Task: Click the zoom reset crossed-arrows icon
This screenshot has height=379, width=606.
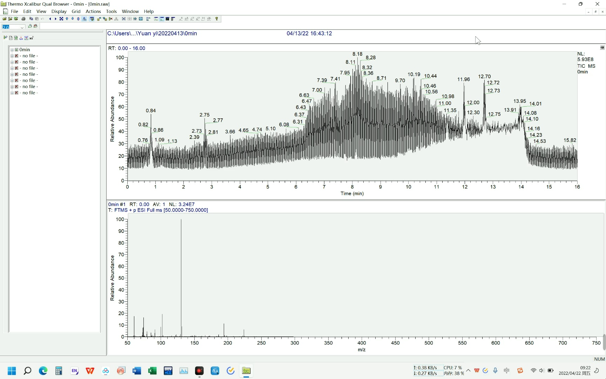Action: (x=61, y=19)
